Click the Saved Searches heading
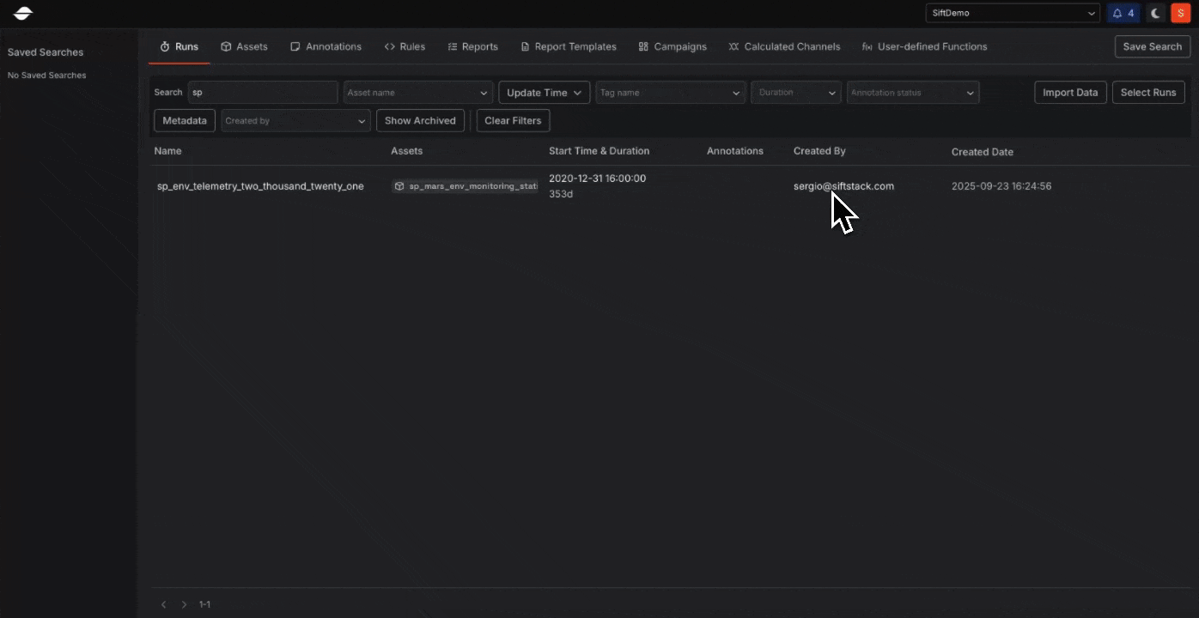Viewport: 1199px width, 618px height. (46, 52)
